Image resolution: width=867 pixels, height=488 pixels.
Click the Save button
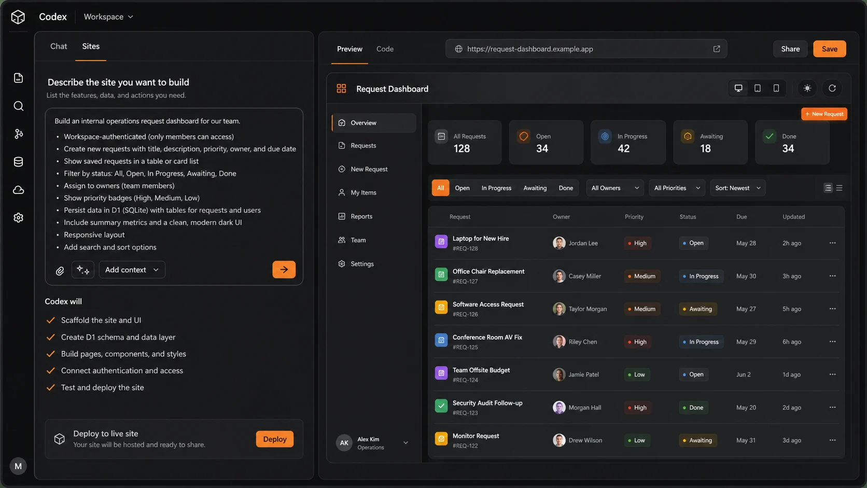point(829,49)
